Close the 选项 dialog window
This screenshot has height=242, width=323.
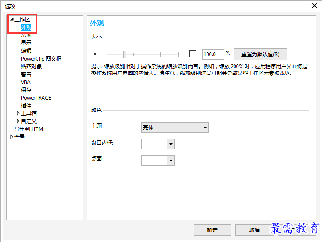[x=314, y=5]
